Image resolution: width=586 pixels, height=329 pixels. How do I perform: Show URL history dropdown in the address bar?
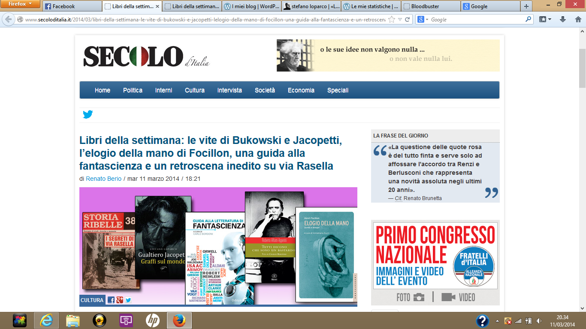point(399,19)
